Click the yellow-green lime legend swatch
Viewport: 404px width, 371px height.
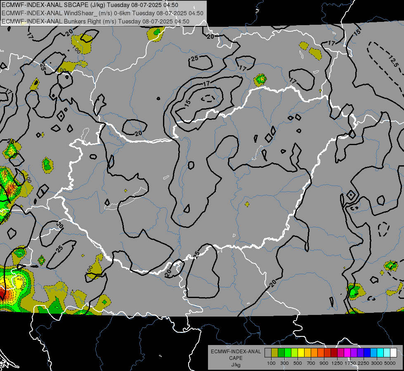click(294, 353)
